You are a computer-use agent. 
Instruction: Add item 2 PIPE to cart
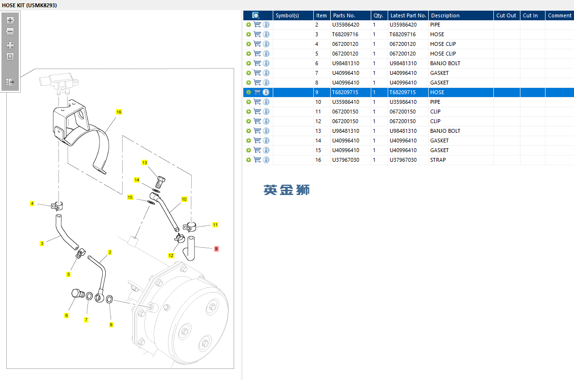coord(257,25)
